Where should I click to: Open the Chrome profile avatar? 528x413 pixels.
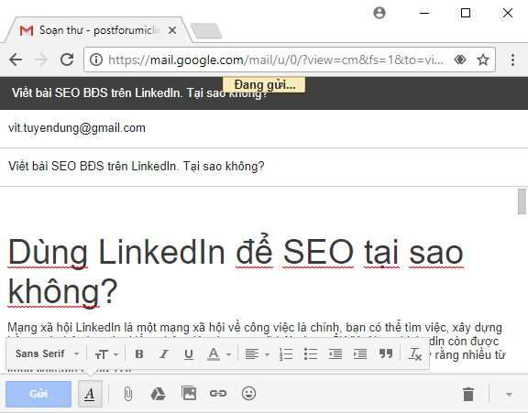click(379, 13)
